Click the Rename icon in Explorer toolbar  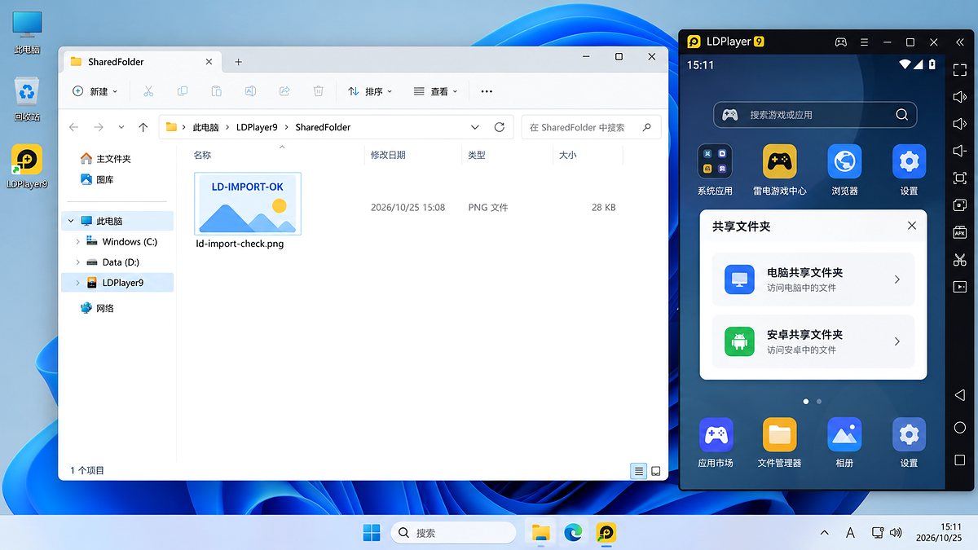click(x=250, y=91)
